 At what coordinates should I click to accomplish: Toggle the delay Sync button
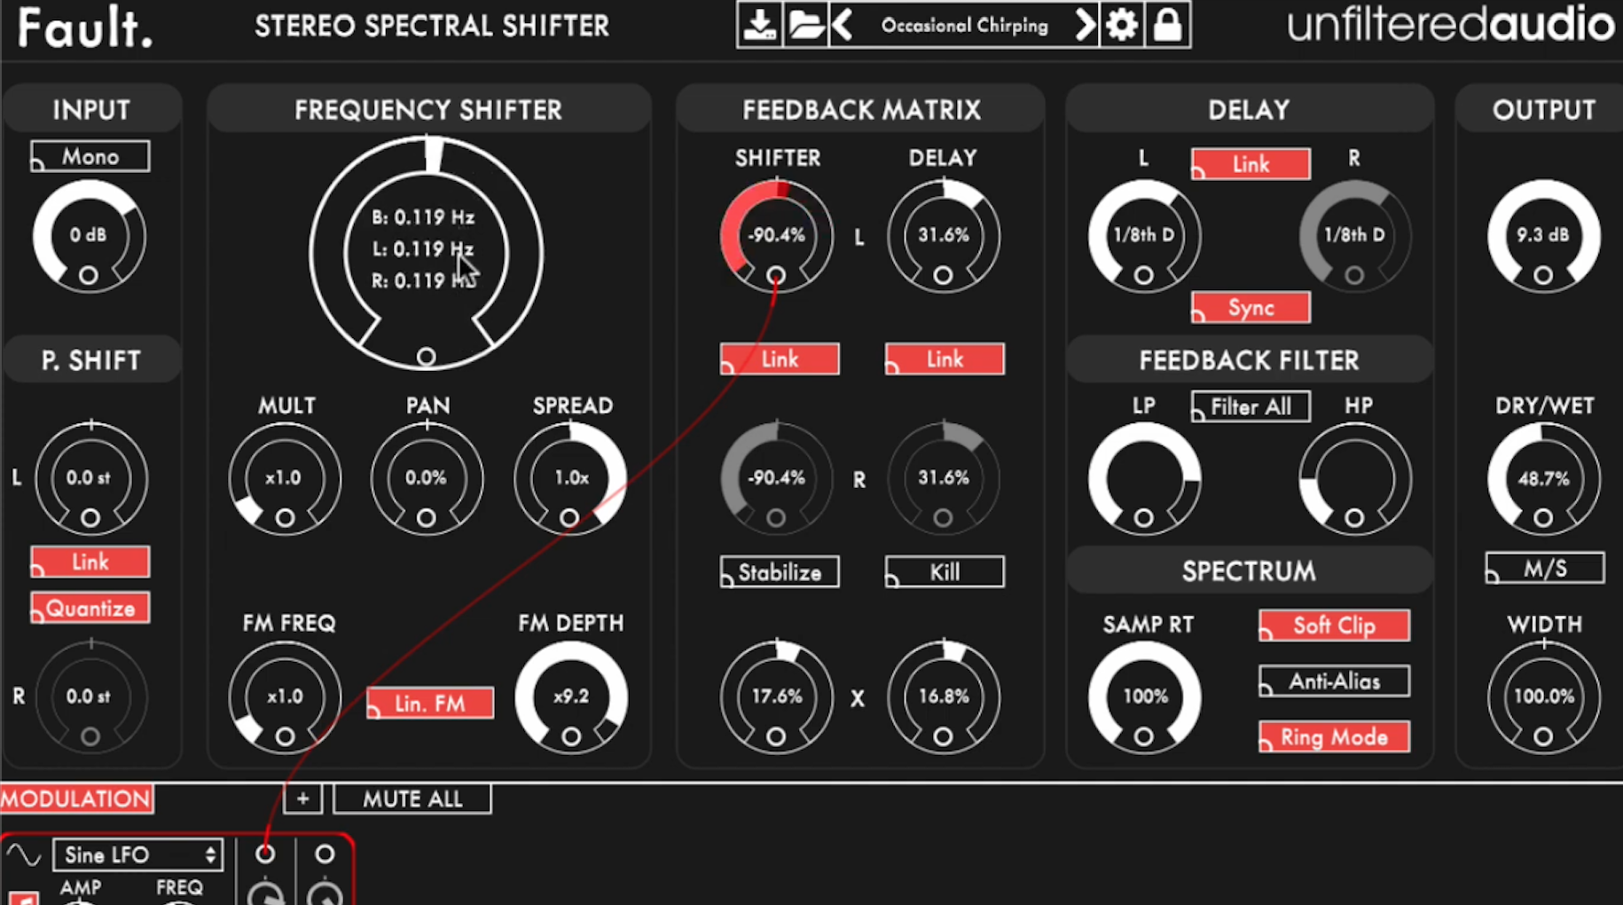pyautogui.click(x=1251, y=308)
